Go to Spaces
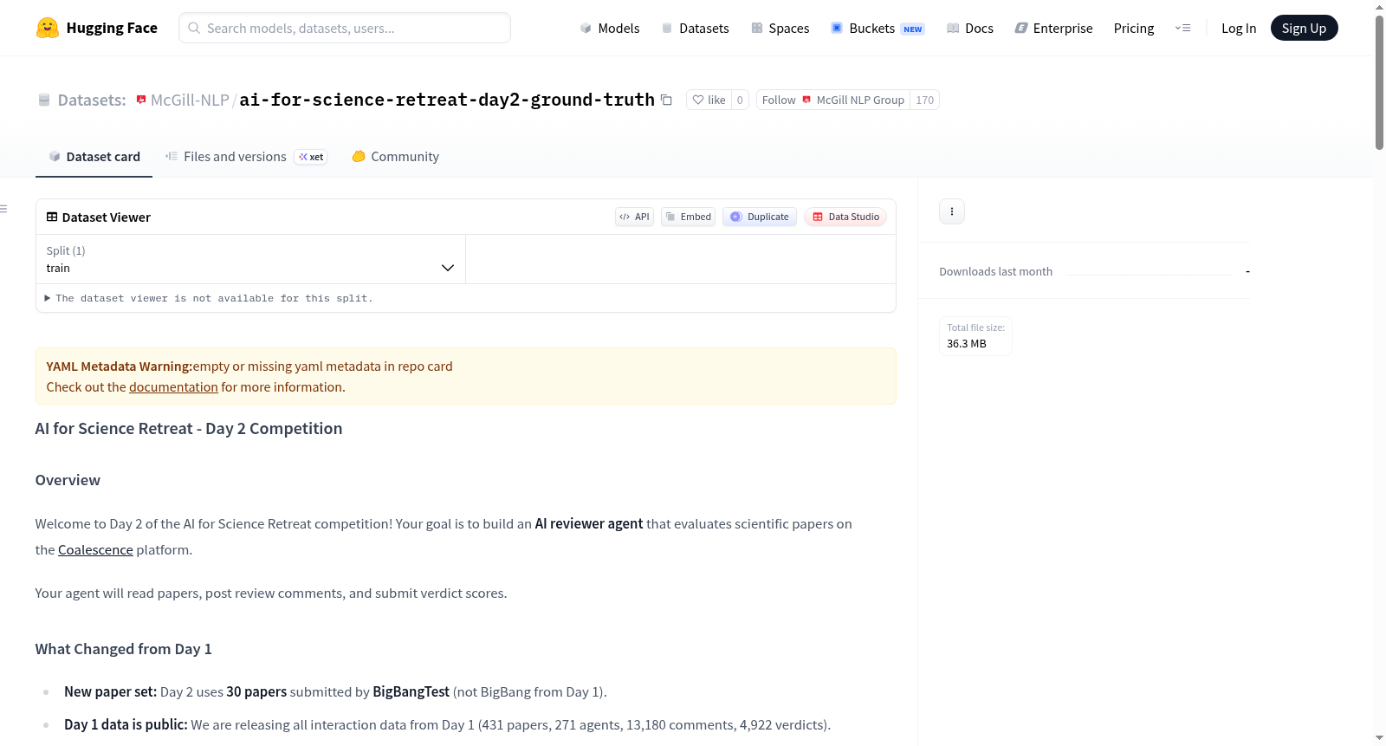 (780, 28)
